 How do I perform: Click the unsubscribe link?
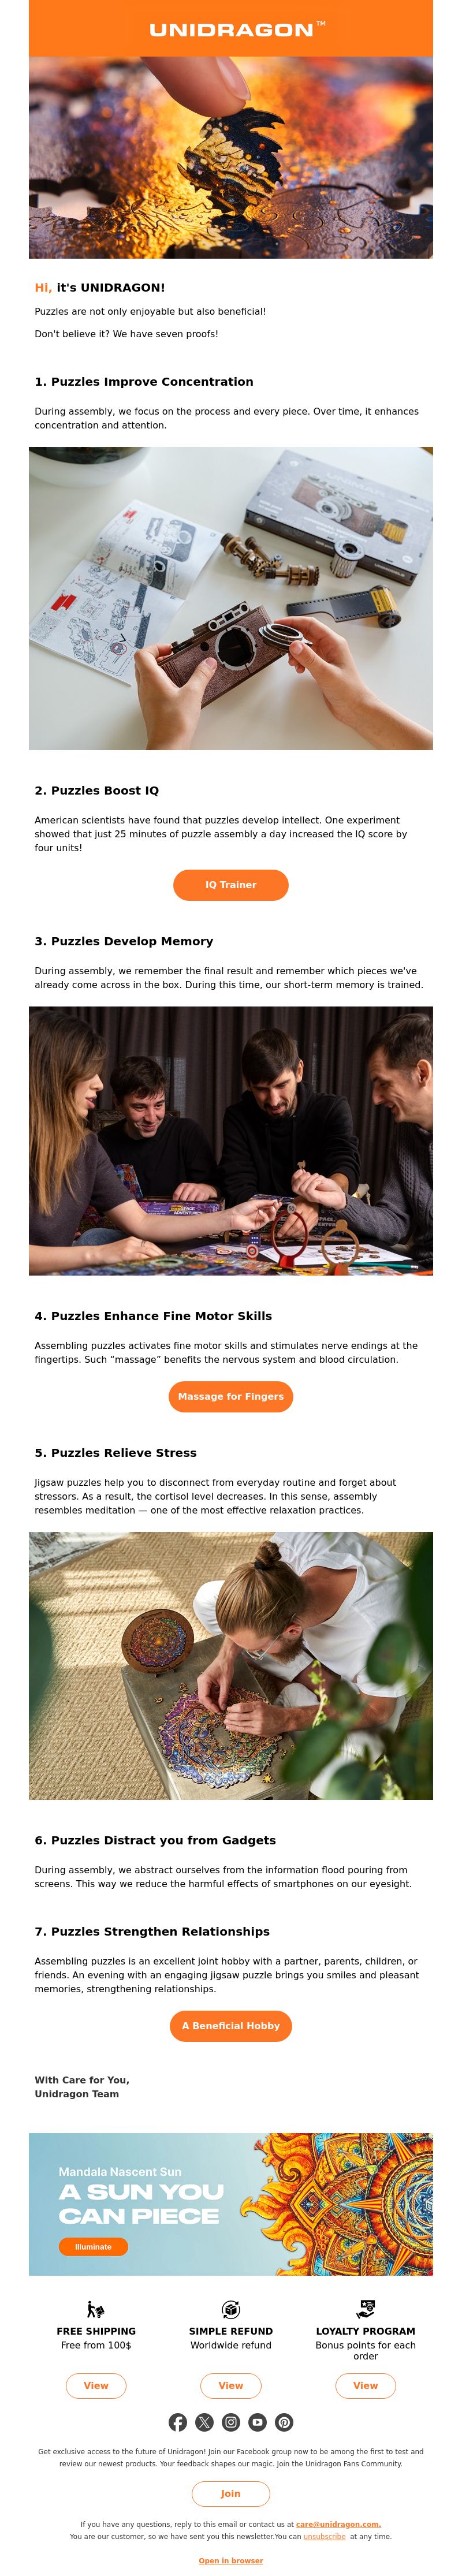point(324,2537)
